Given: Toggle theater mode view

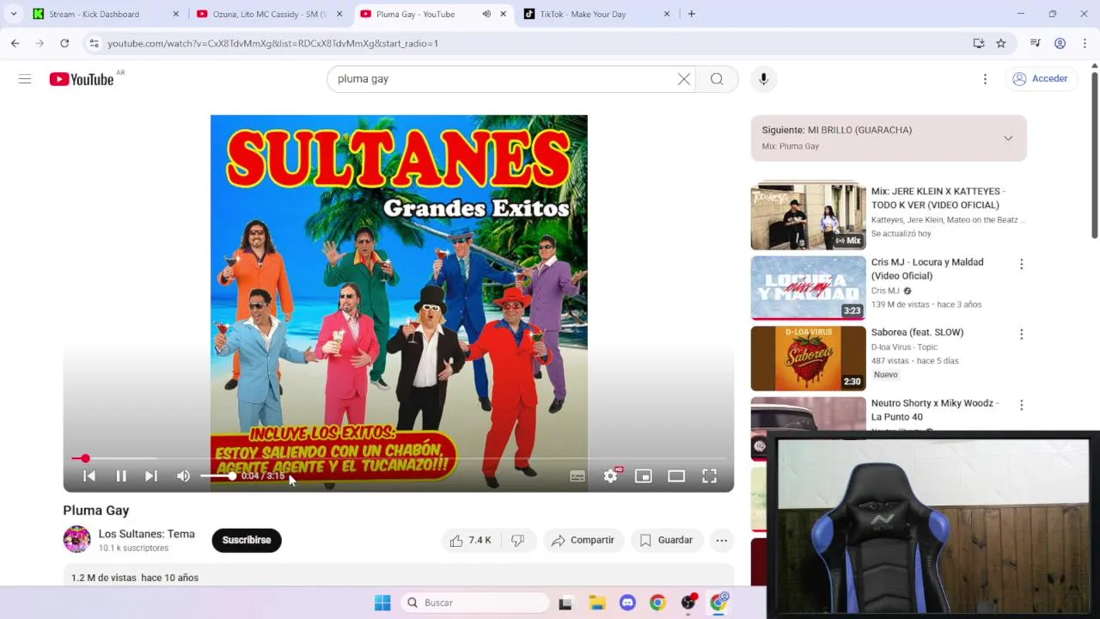Looking at the screenshot, I should click(676, 475).
